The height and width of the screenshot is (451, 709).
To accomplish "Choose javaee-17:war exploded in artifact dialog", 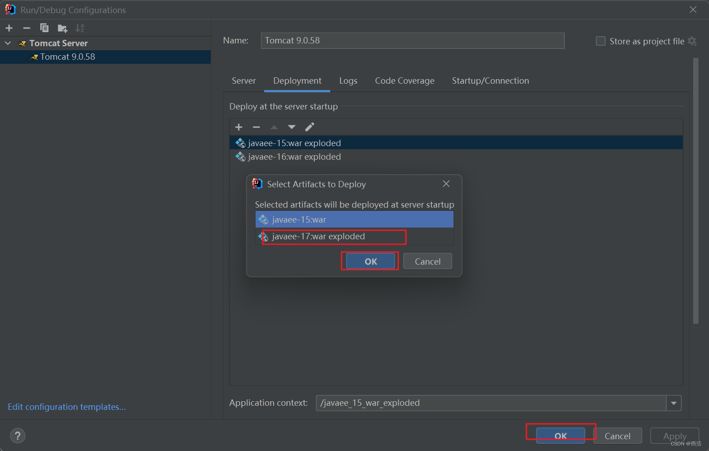I will (354, 236).
